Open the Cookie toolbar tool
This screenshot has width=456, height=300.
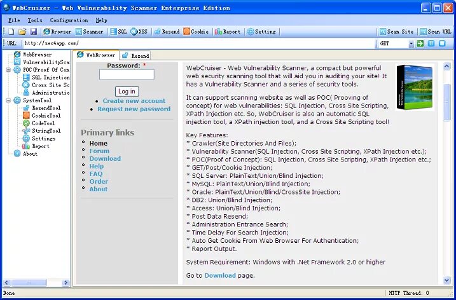[196, 32]
